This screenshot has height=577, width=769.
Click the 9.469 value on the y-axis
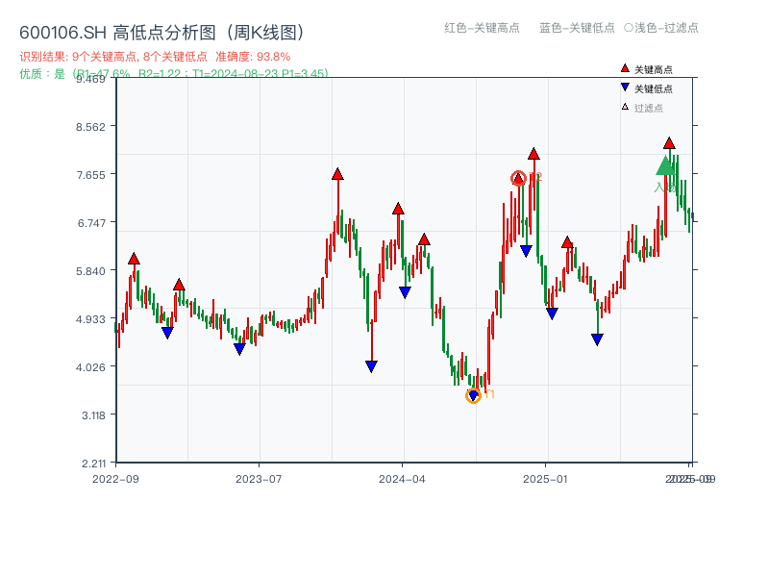92,81
